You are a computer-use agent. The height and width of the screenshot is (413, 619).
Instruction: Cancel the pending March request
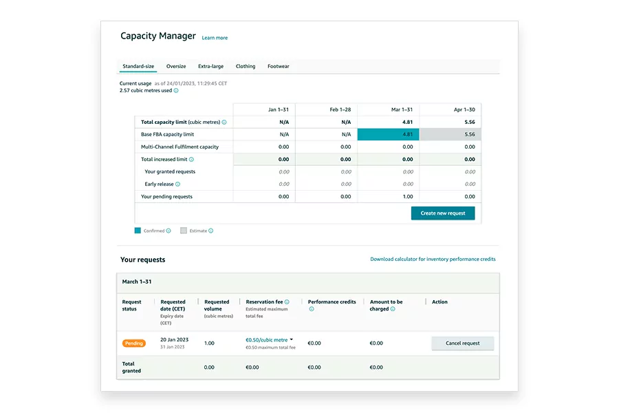tap(462, 343)
